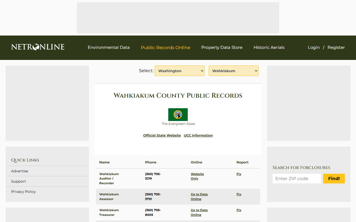Viewport: 356px width, 222px height.
Task: Click the Find! button
Action: [x=334, y=178]
